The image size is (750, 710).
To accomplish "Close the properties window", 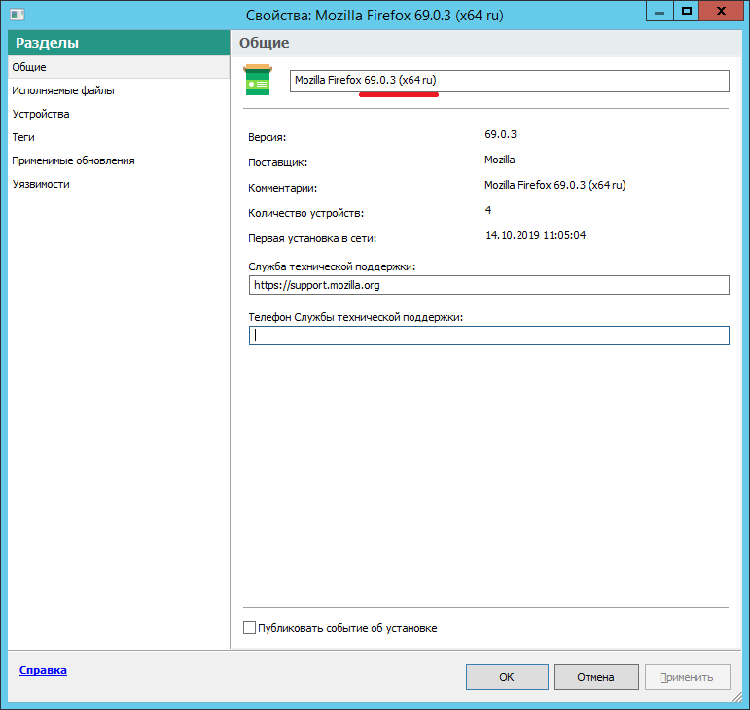I will 721,11.
